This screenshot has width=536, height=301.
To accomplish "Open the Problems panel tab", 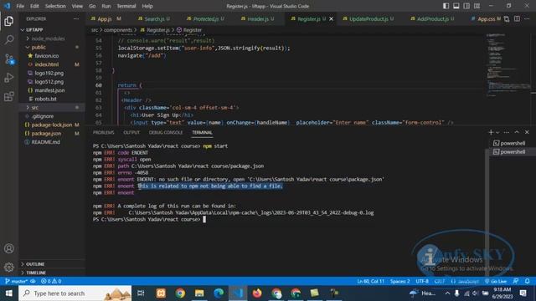I will click(x=104, y=132).
